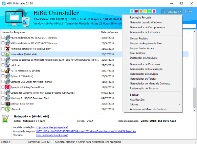
Task: Open Gerenciador de Extensões
Action: point(145,32)
